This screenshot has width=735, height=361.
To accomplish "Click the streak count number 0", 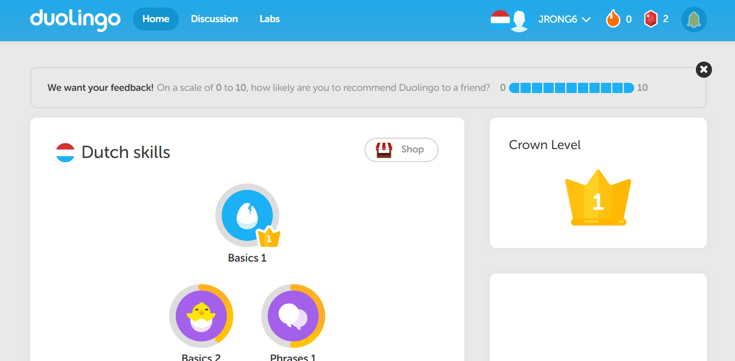I will click(629, 19).
